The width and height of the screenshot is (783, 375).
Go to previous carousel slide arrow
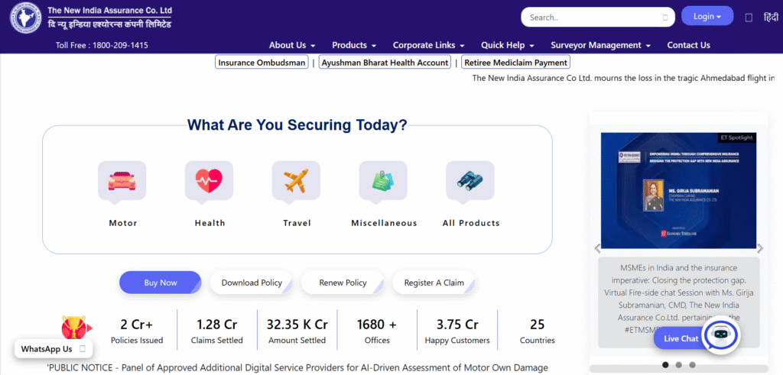point(596,248)
